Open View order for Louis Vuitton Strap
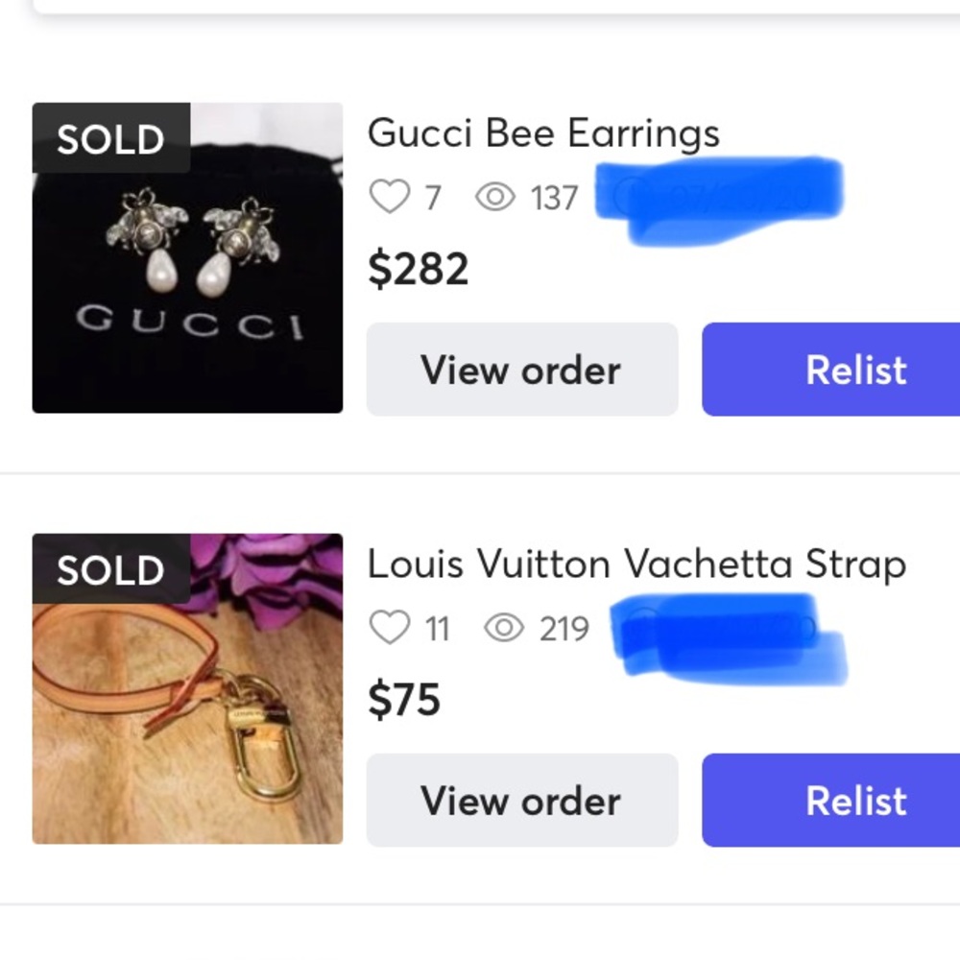The width and height of the screenshot is (960, 960). click(x=522, y=801)
